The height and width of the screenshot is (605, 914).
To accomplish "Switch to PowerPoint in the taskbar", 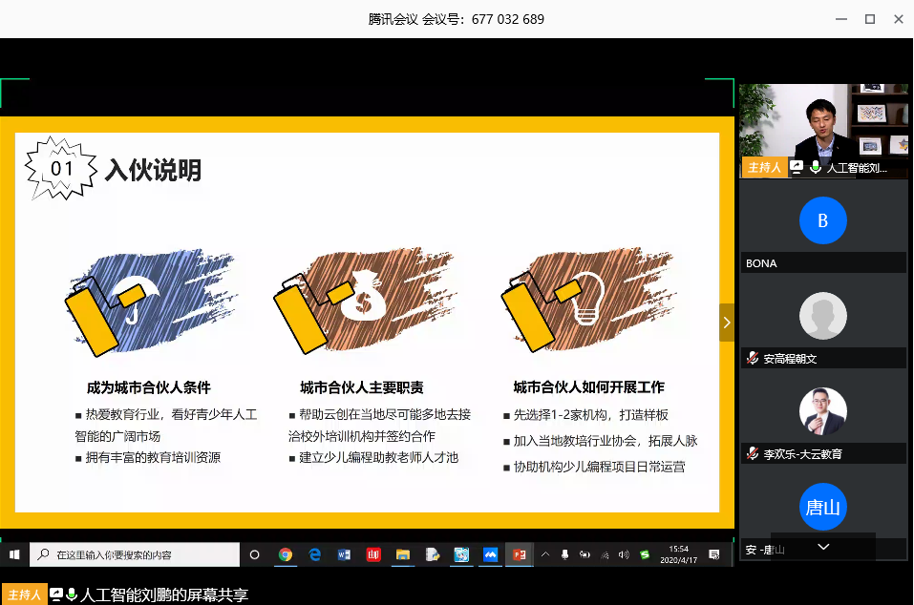I will pyautogui.click(x=521, y=554).
